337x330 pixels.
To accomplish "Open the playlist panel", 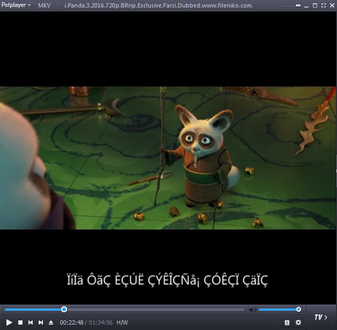I will coord(287,322).
